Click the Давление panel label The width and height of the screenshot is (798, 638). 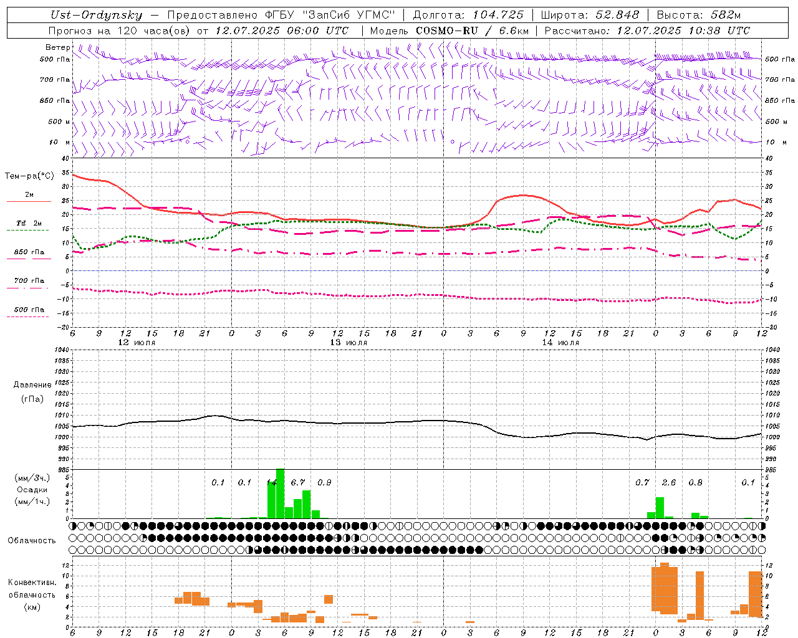coord(32,385)
